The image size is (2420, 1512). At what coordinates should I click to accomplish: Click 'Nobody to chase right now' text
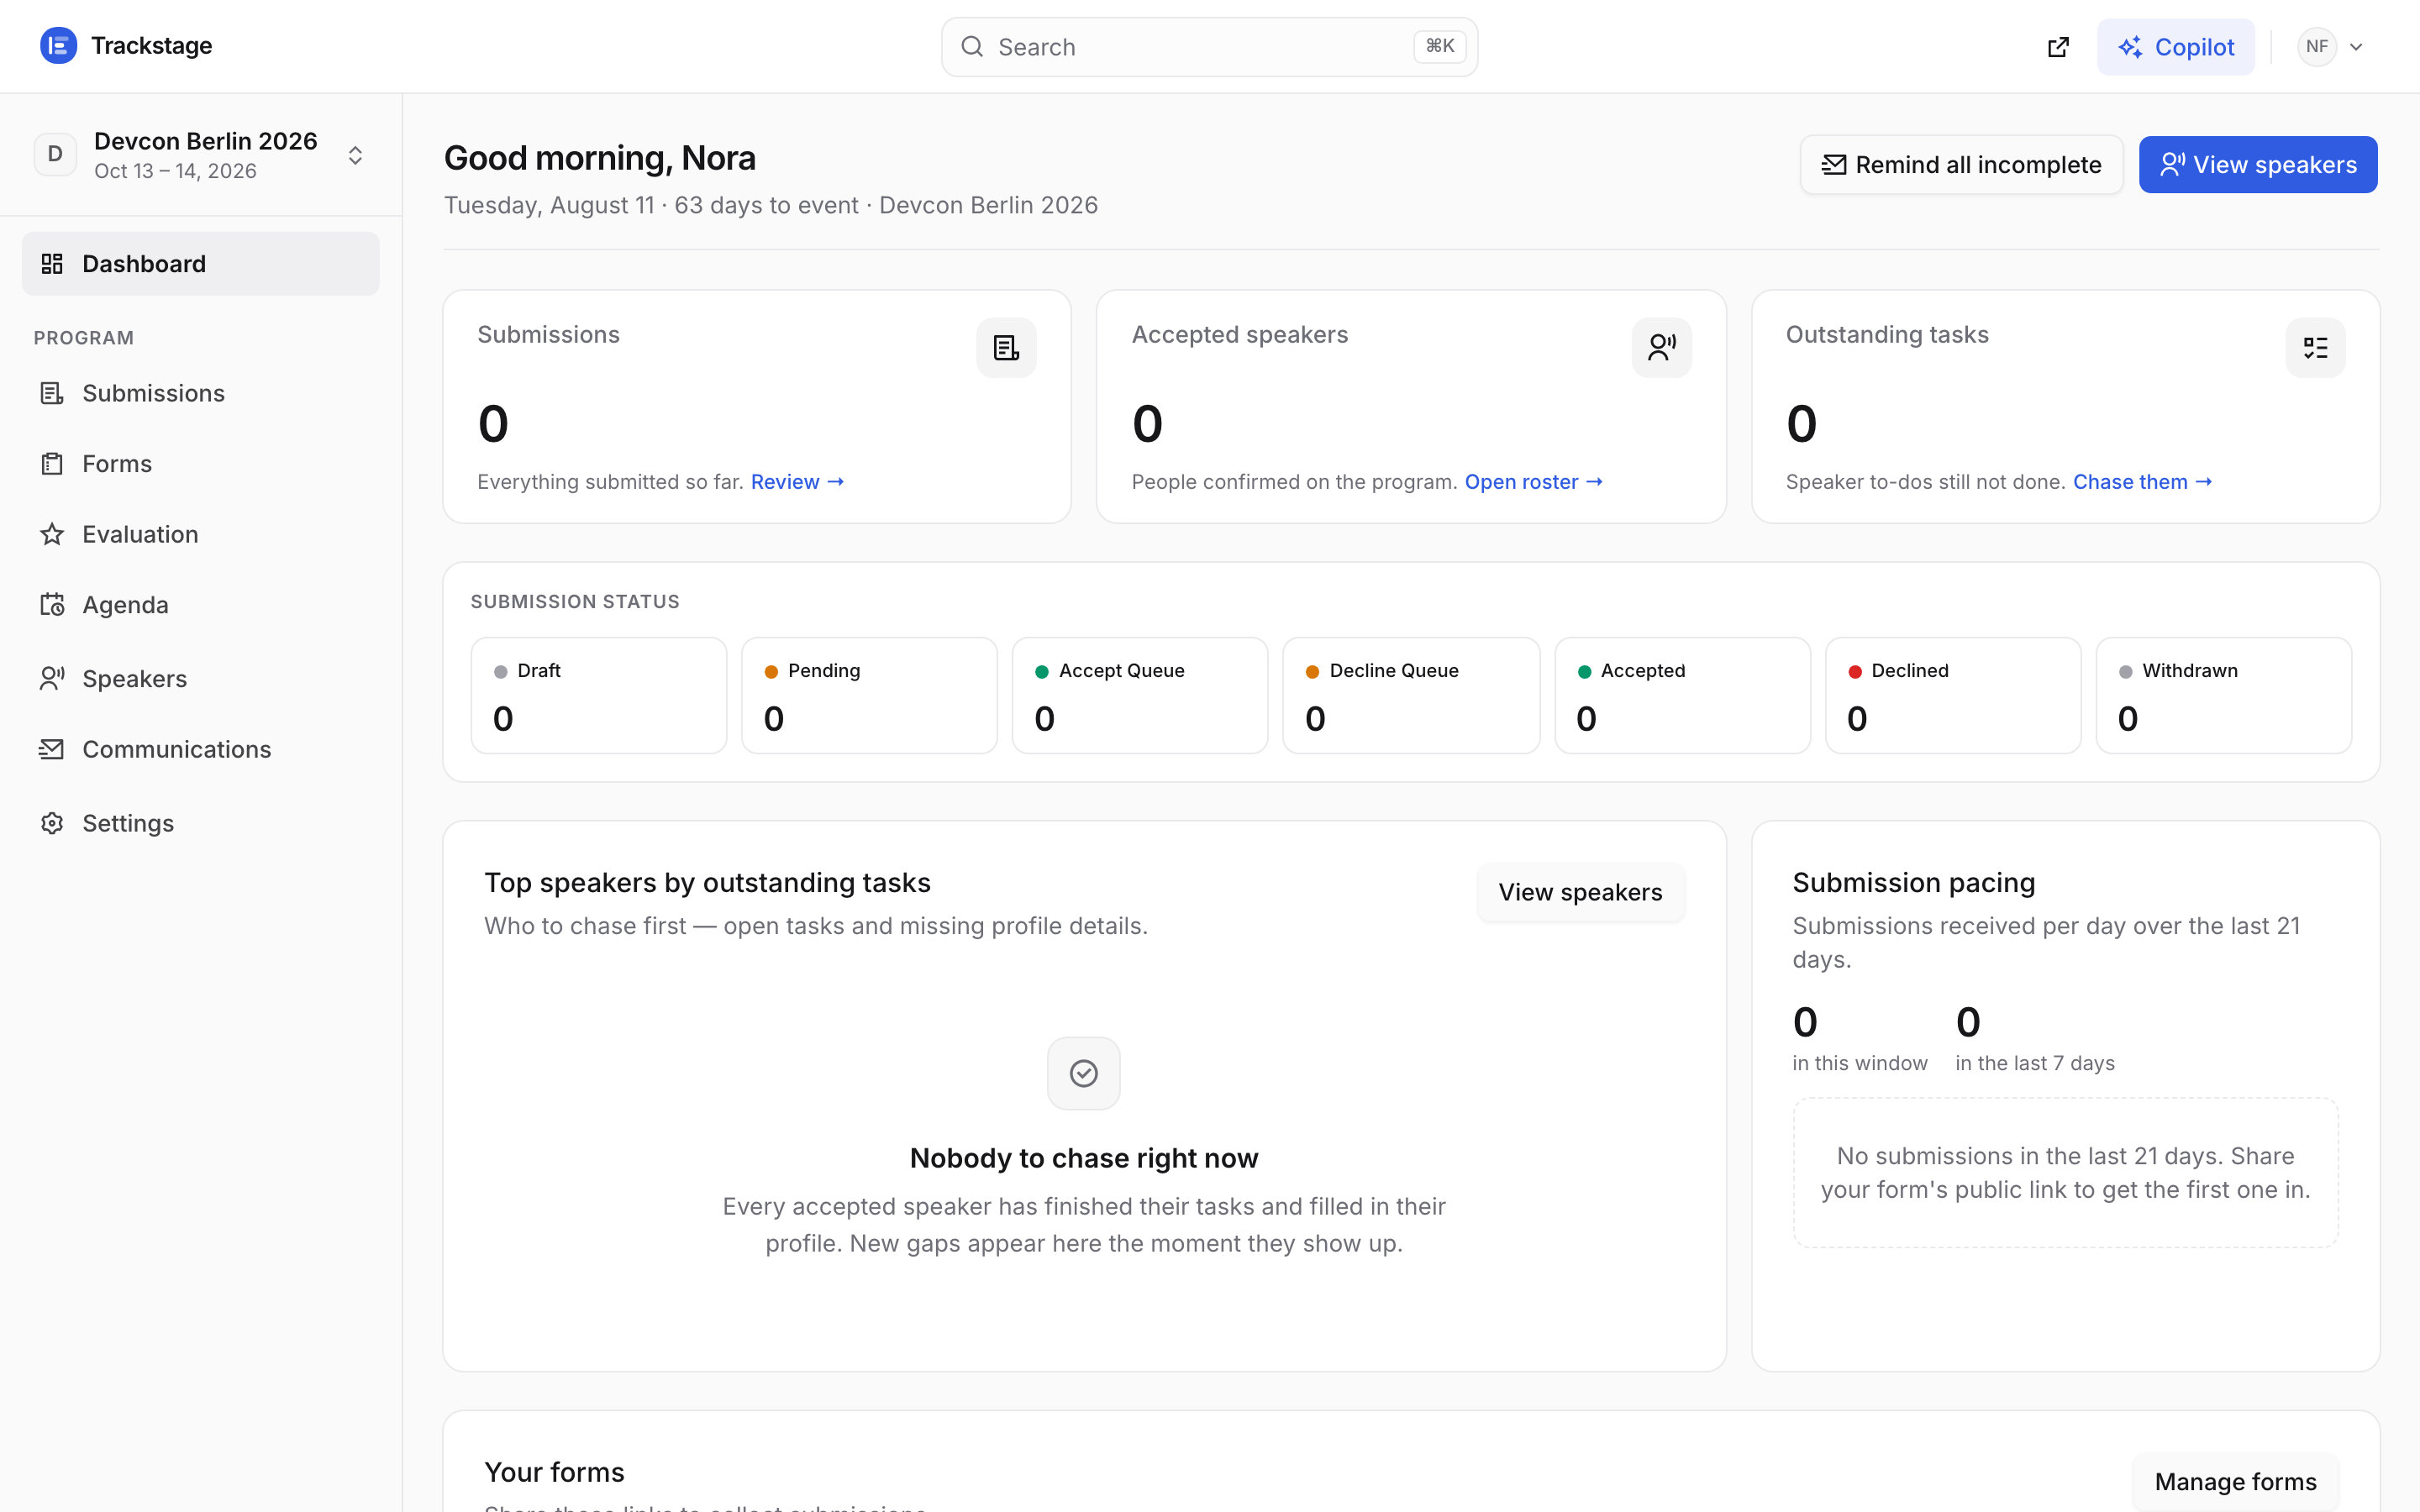pyautogui.click(x=1084, y=1158)
